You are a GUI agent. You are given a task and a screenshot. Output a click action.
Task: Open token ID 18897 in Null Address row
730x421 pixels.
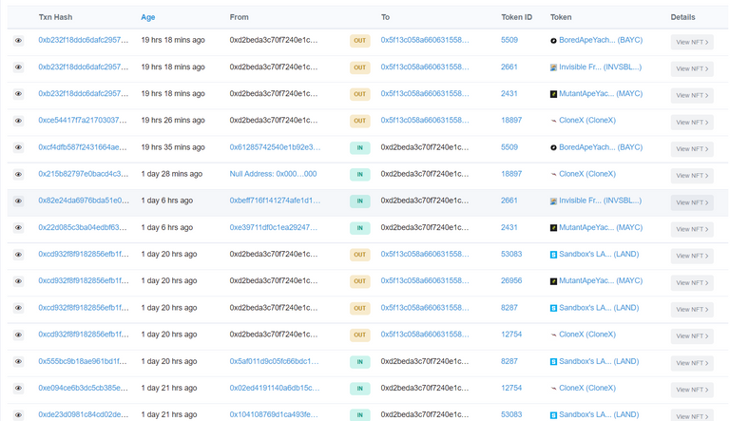[511, 174]
